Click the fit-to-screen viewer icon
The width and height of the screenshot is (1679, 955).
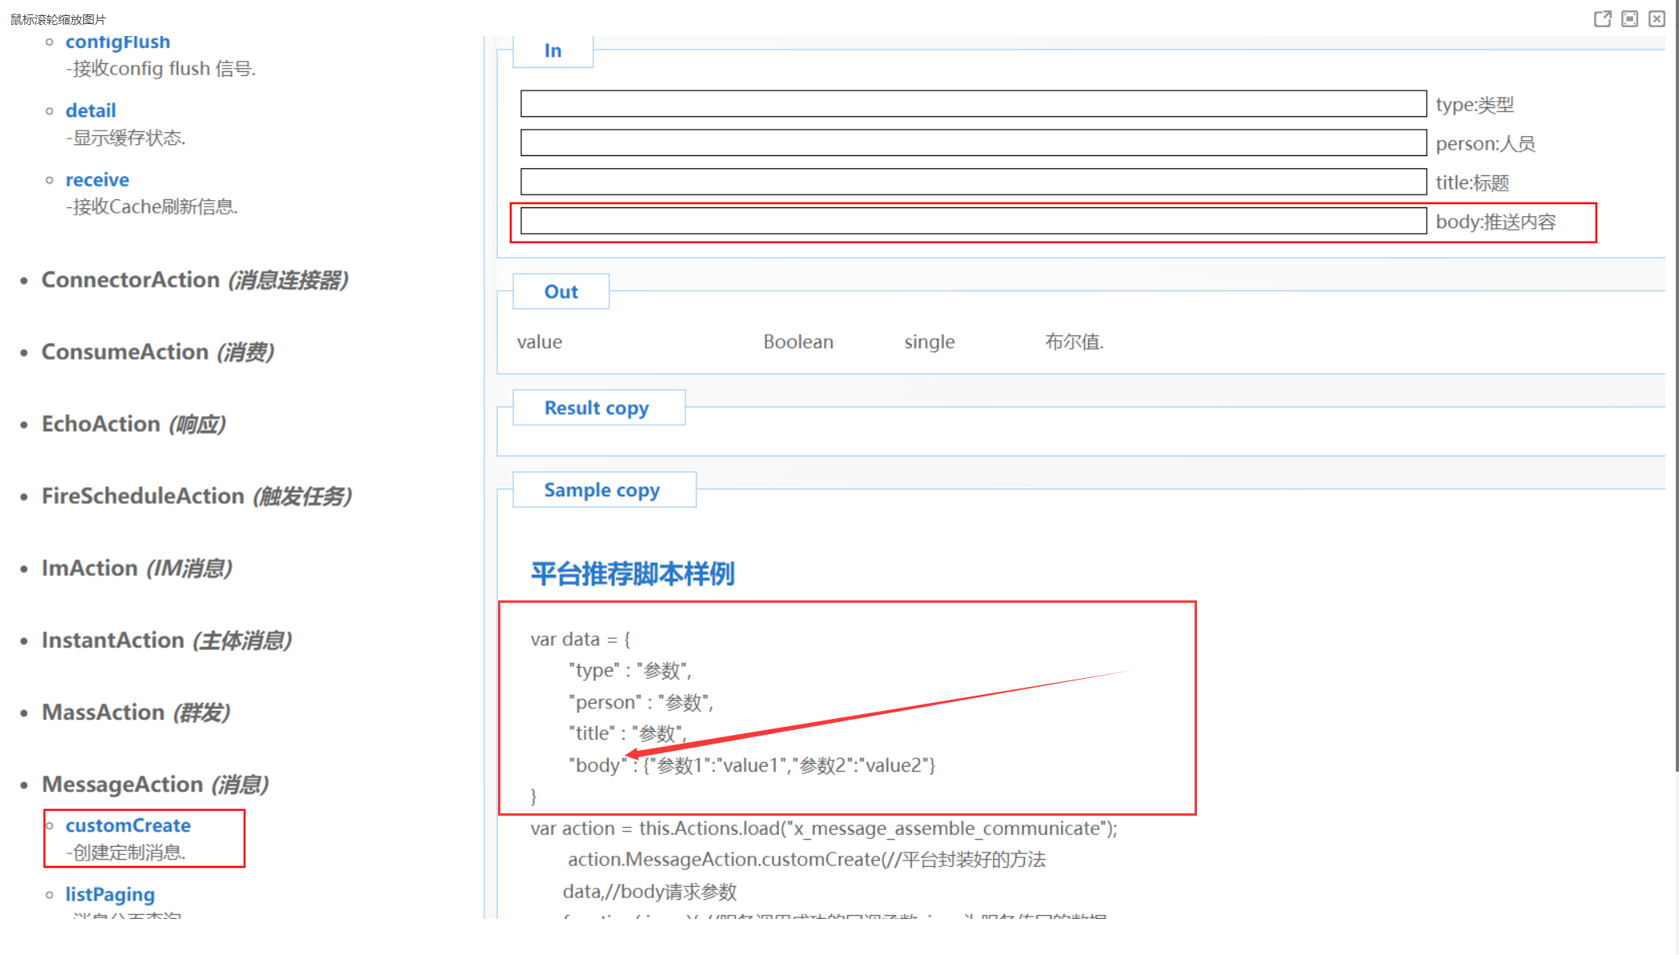1629,18
